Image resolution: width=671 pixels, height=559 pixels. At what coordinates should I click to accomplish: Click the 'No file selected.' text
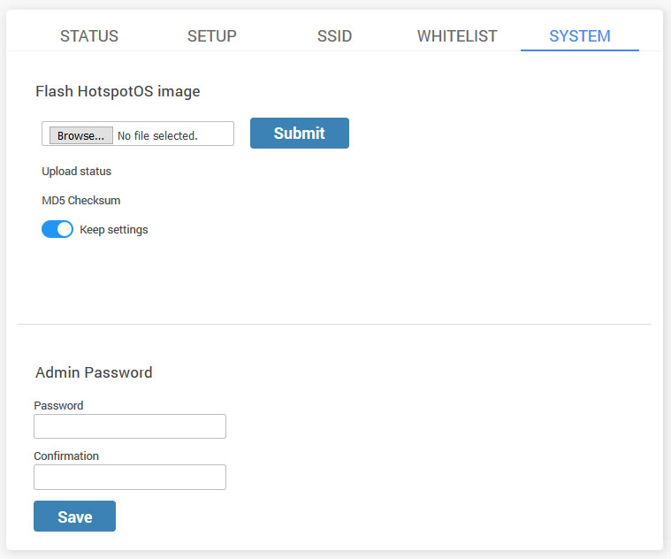point(157,135)
